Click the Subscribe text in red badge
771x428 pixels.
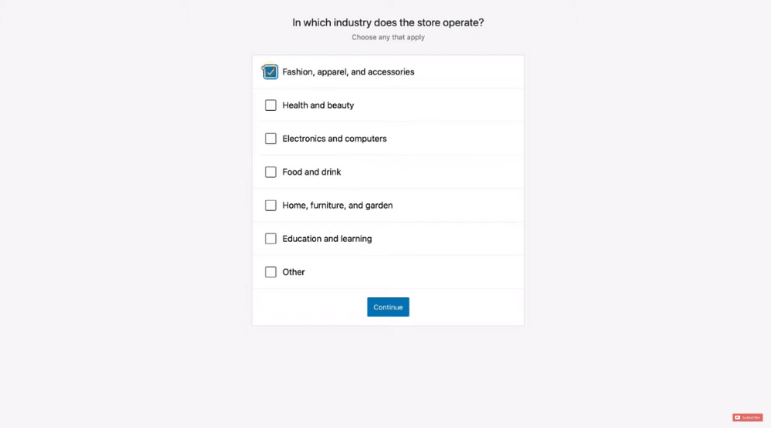click(751, 417)
